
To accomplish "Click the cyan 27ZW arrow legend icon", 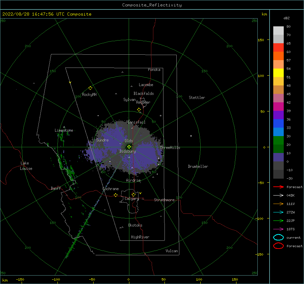I will pyautogui.click(x=278, y=212).
